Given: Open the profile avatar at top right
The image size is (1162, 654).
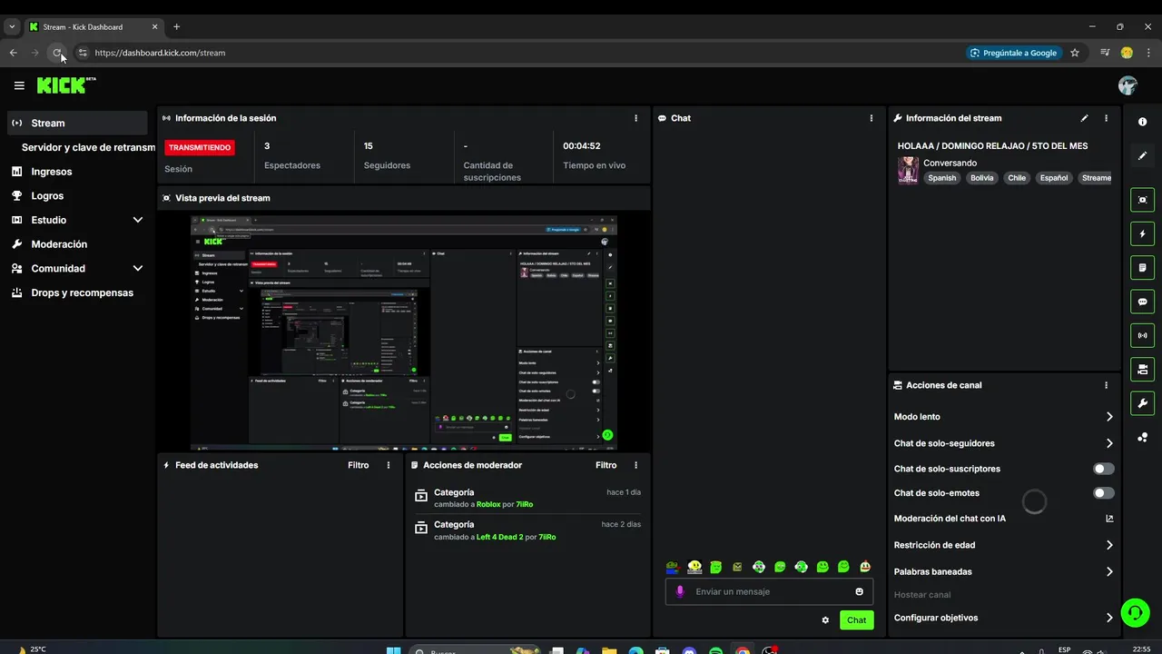Looking at the screenshot, I should 1128,85.
